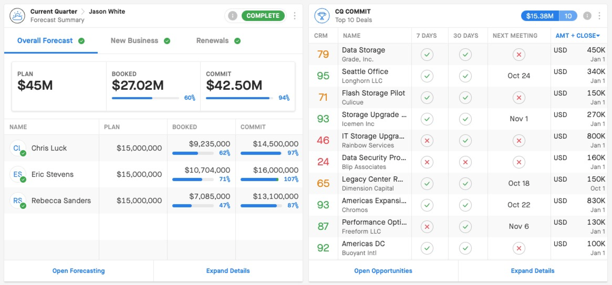The height and width of the screenshot is (285, 612).
Task: Click the 30 DAYS column header
Action: (465, 36)
